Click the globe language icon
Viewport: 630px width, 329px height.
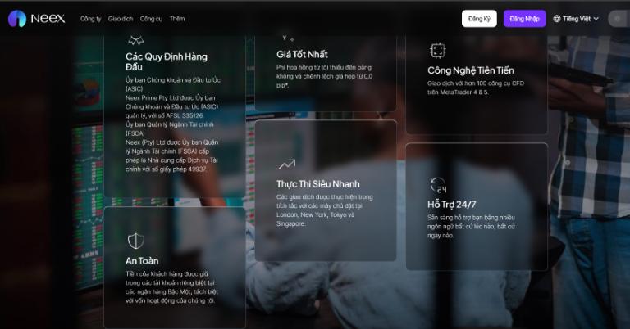tap(556, 19)
